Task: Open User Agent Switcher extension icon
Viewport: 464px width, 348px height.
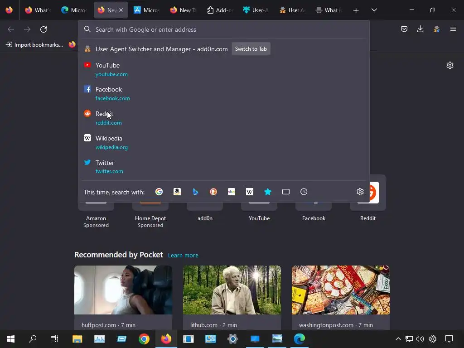Action: click(x=437, y=29)
